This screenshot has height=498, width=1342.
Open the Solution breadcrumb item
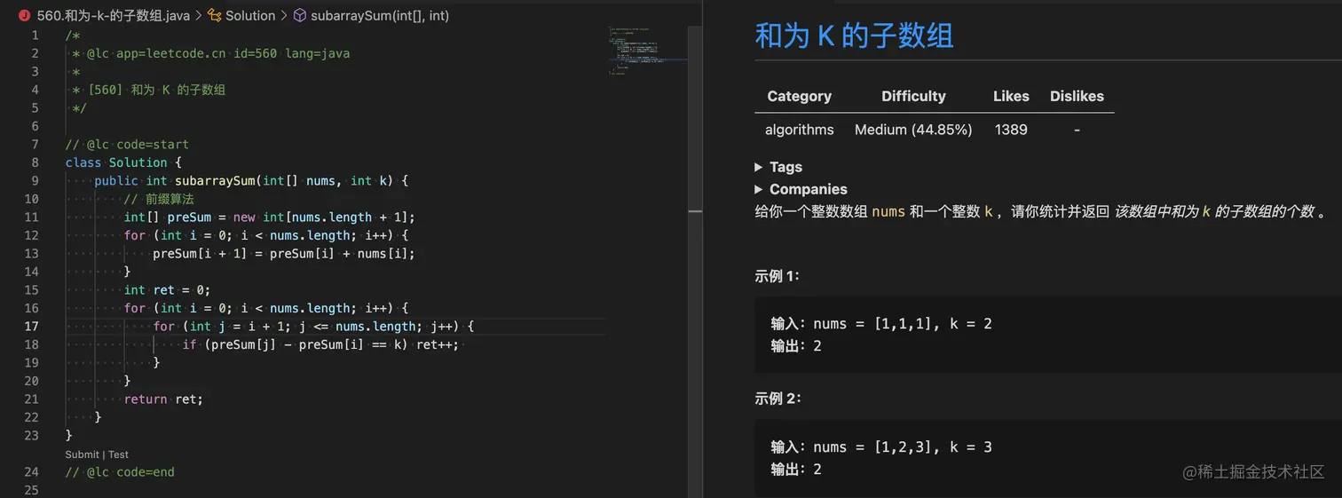click(250, 15)
